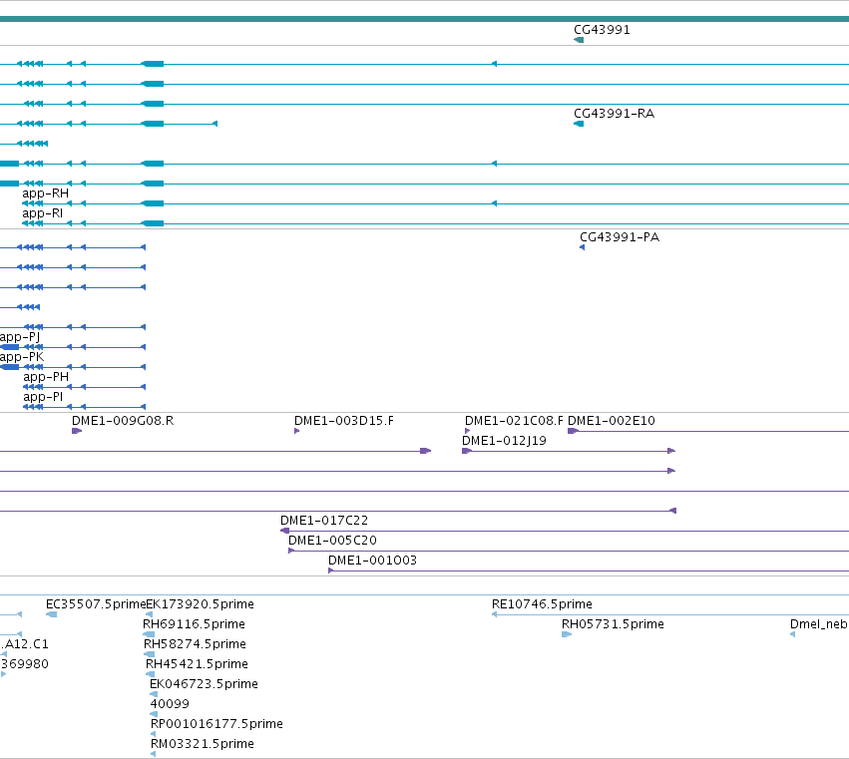Click the long teal gene bar at top
Image resolution: width=849 pixels, height=759 pixels.
[425, 19]
